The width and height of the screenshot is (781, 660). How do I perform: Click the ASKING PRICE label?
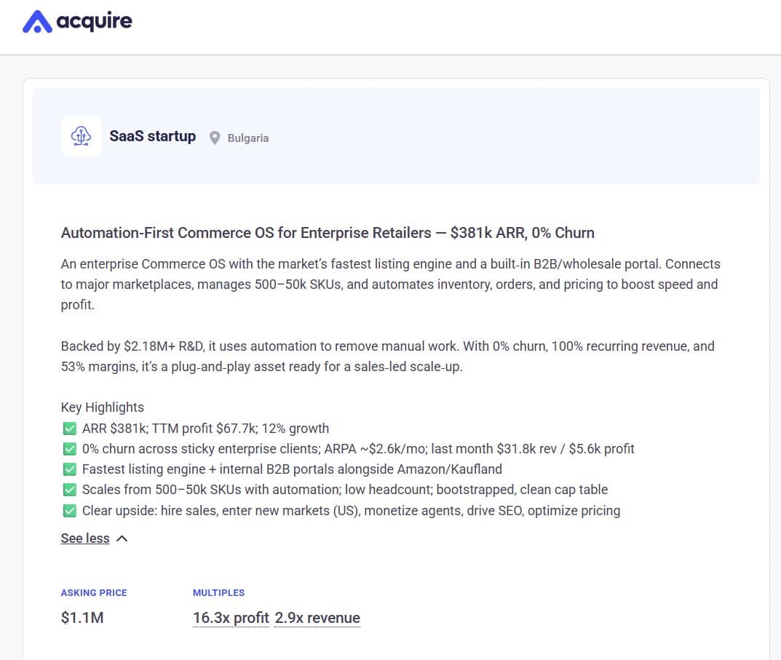[94, 592]
